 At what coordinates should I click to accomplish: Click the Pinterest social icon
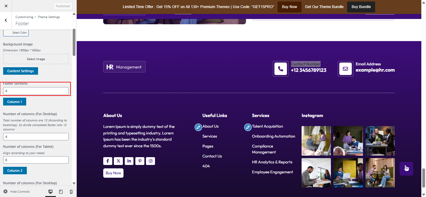[140, 161]
